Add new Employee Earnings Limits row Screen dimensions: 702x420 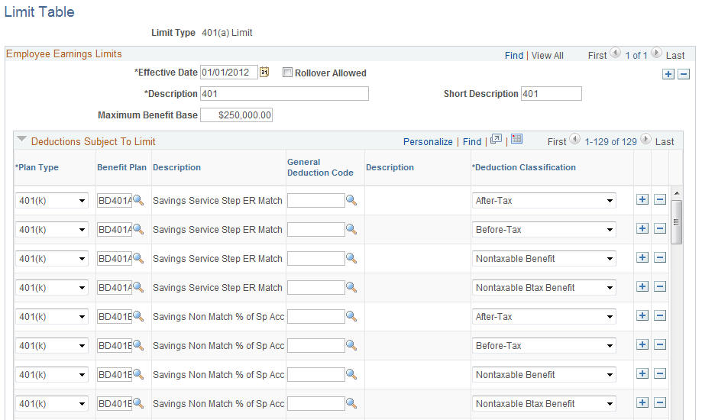[668, 74]
